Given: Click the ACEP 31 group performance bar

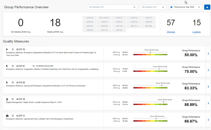Looking at the screenshot, I should (x=150, y=121).
